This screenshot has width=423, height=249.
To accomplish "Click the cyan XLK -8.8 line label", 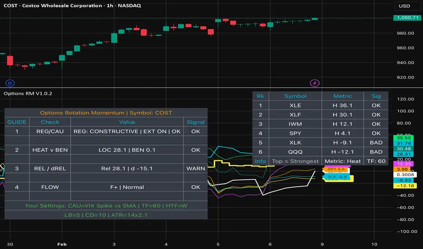I will tap(337, 177).
